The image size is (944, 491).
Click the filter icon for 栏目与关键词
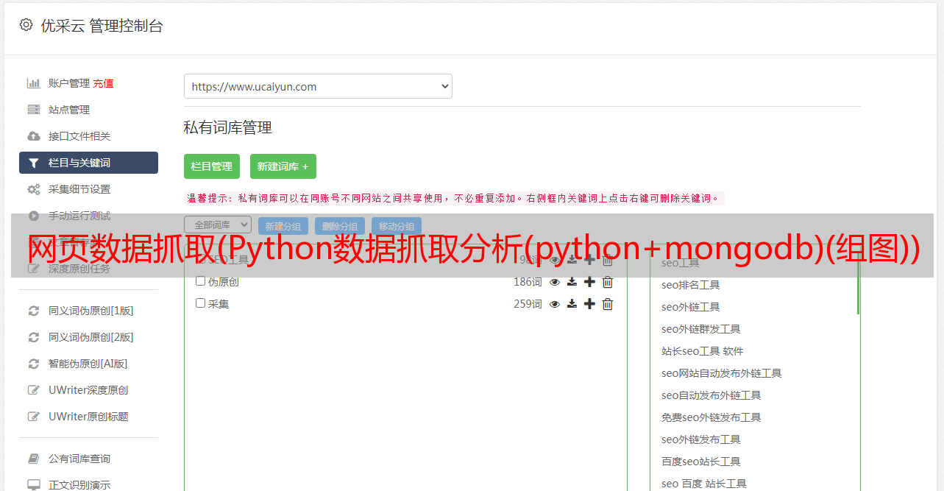33,163
